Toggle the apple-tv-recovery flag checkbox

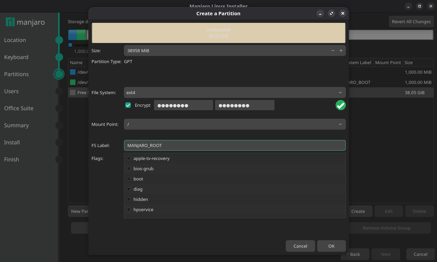129,158
